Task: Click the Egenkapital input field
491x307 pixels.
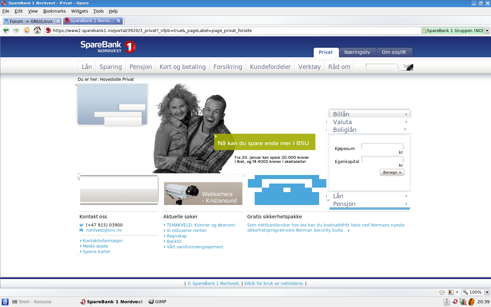Action: click(x=382, y=159)
